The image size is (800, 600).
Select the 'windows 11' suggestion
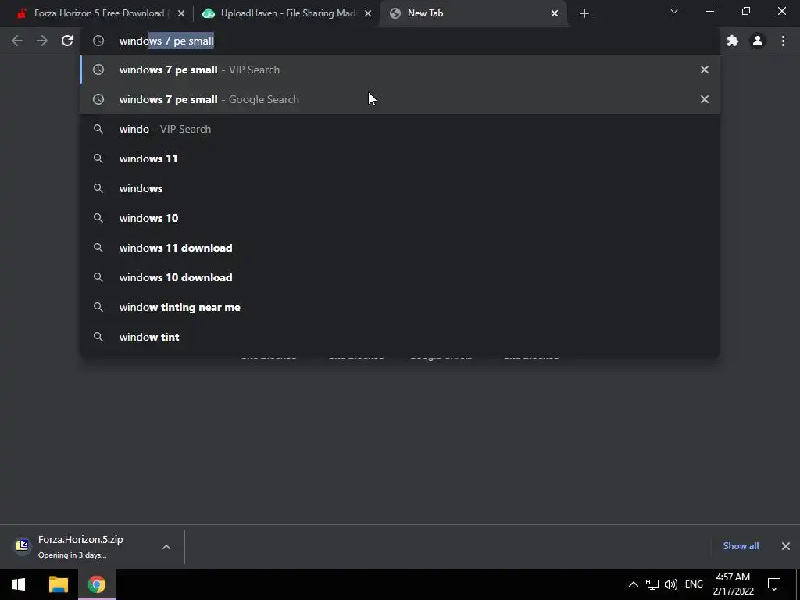point(400,159)
